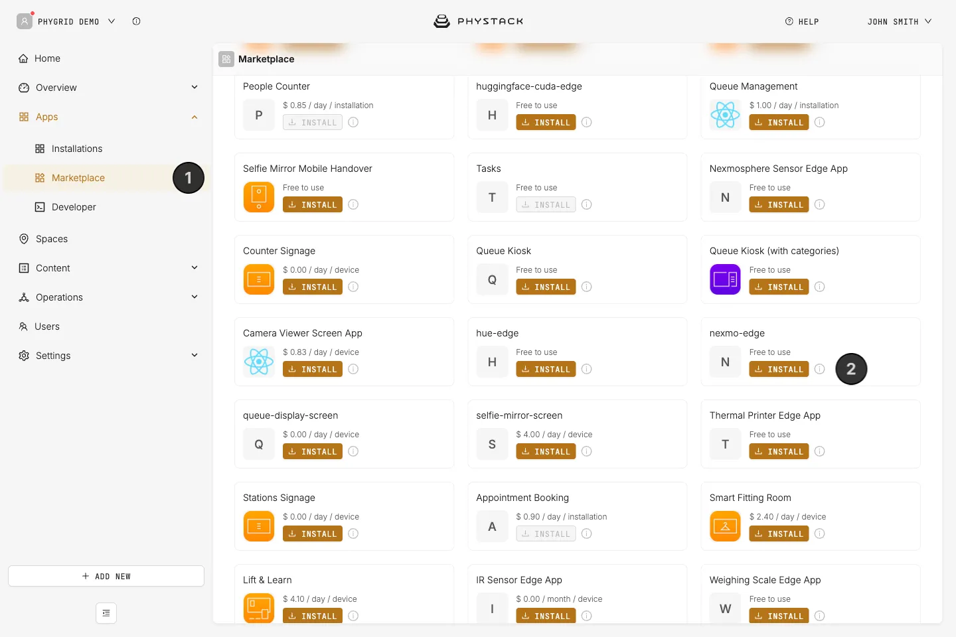Open info for nexmo-edge app
This screenshot has width=956, height=637.
[x=819, y=369]
